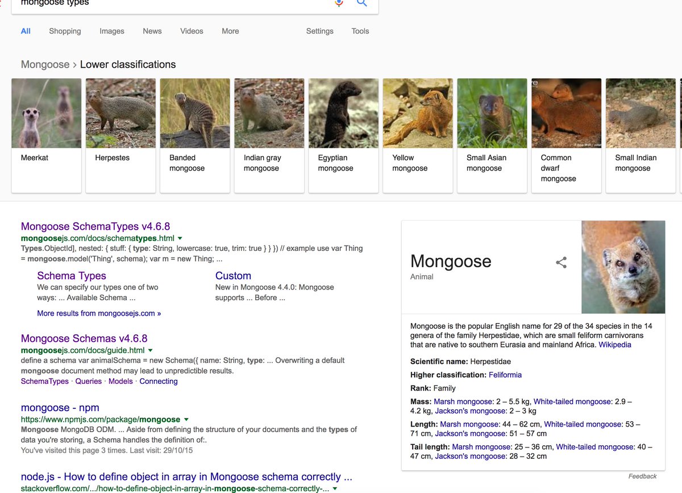Screen dimensions: 682x493
Task: Click the Mongoose breadcrumb link
Action: pos(45,64)
